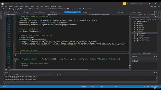Viewport: 161px width, 90px height.
Task: Open the VulkanRenderer class dropdown
Action: click(x=67, y=14)
